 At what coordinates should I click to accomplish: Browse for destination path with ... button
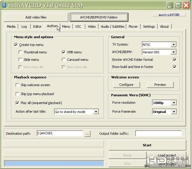(x=87, y=134)
